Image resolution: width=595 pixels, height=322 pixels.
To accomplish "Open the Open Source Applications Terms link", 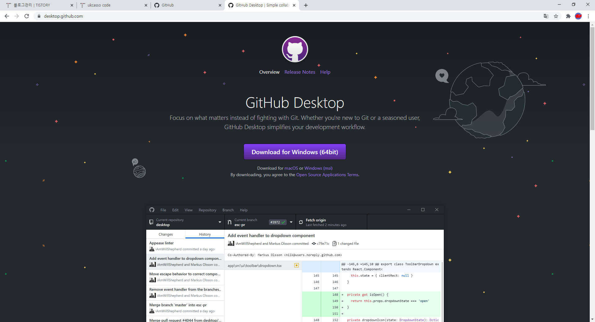I will tap(327, 175).
